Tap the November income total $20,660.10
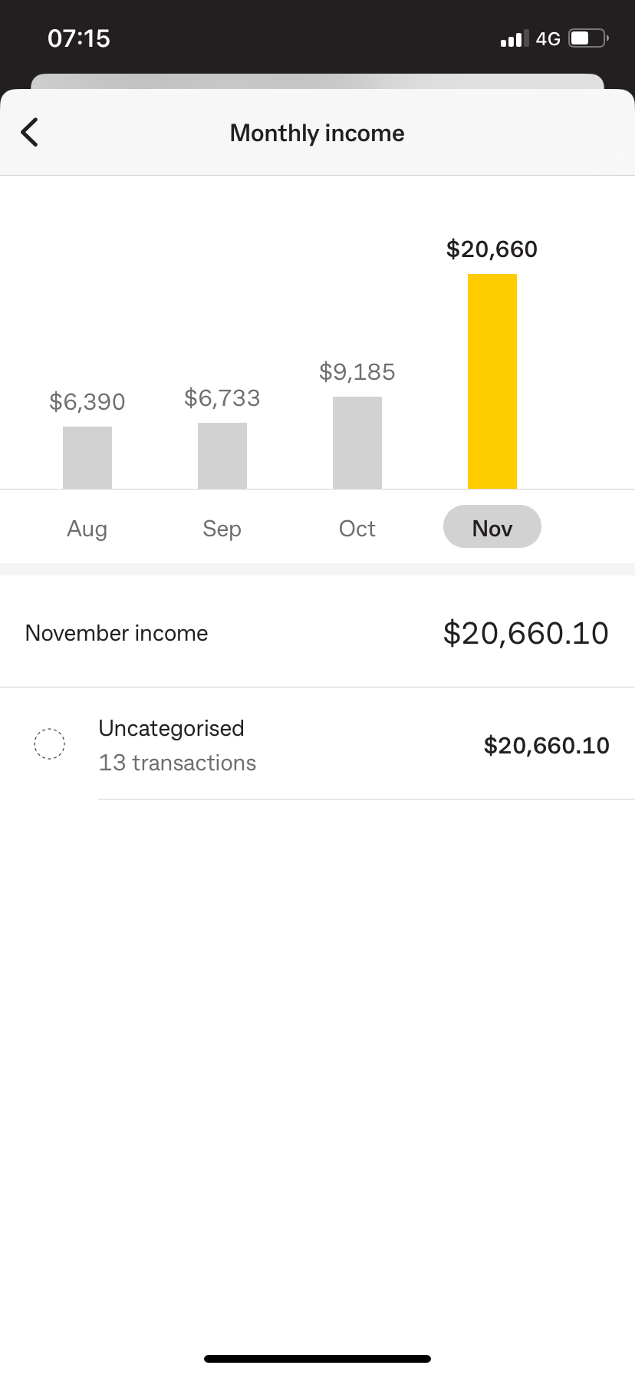 [526, 633]
